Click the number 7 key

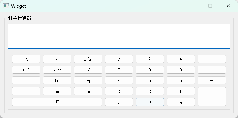click(x=119, y=70)
